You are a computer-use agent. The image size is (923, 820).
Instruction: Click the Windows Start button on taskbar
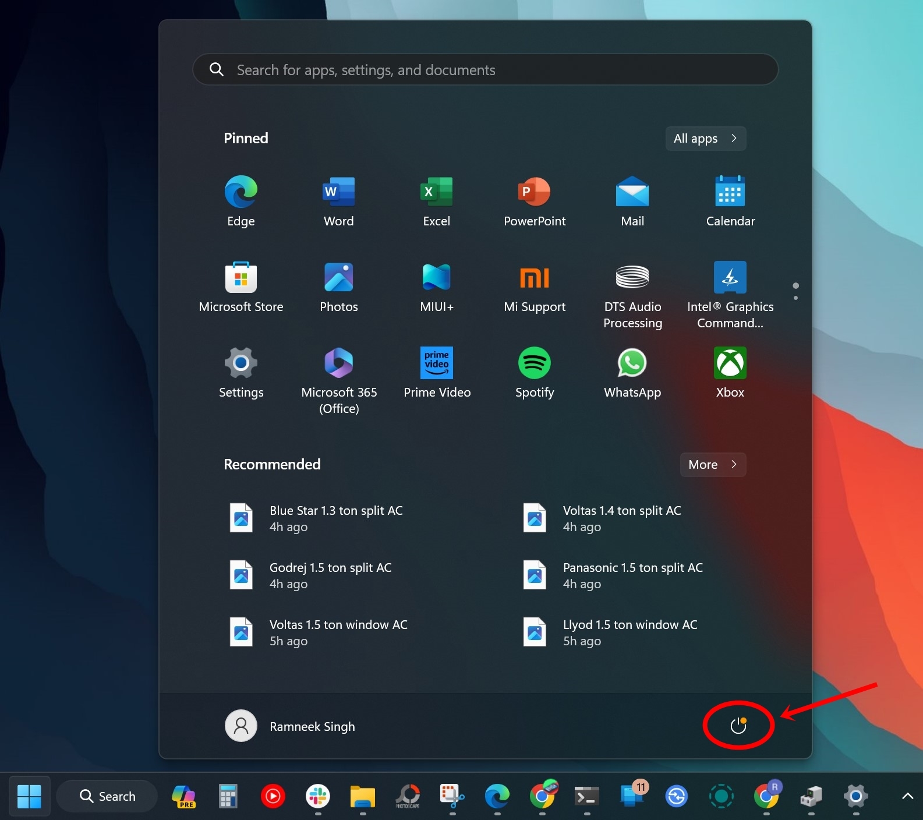tap(29, 796)
